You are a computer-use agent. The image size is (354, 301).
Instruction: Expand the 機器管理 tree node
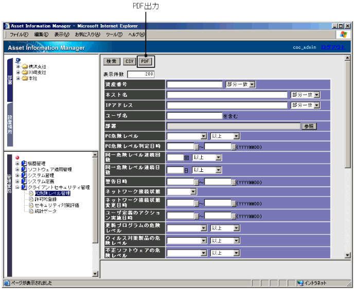click(x=17, y=163)
